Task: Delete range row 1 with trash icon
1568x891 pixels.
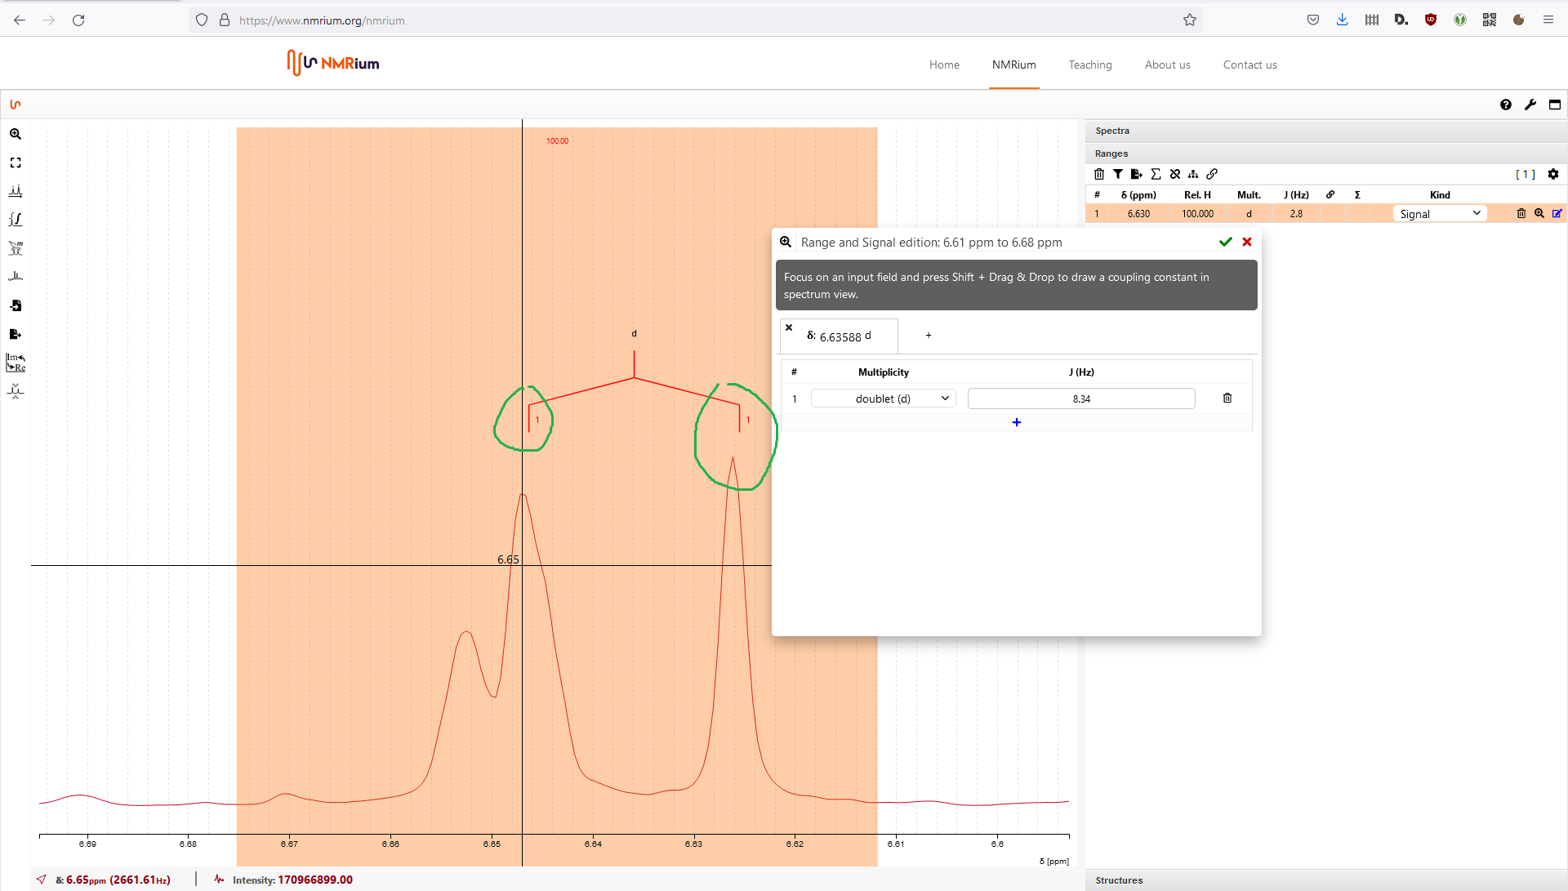Action: tap(1521, 214)
